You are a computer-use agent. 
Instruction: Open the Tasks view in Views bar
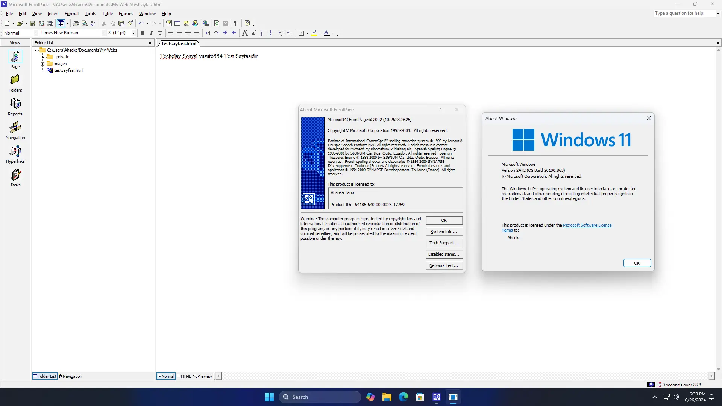point(15,178)
